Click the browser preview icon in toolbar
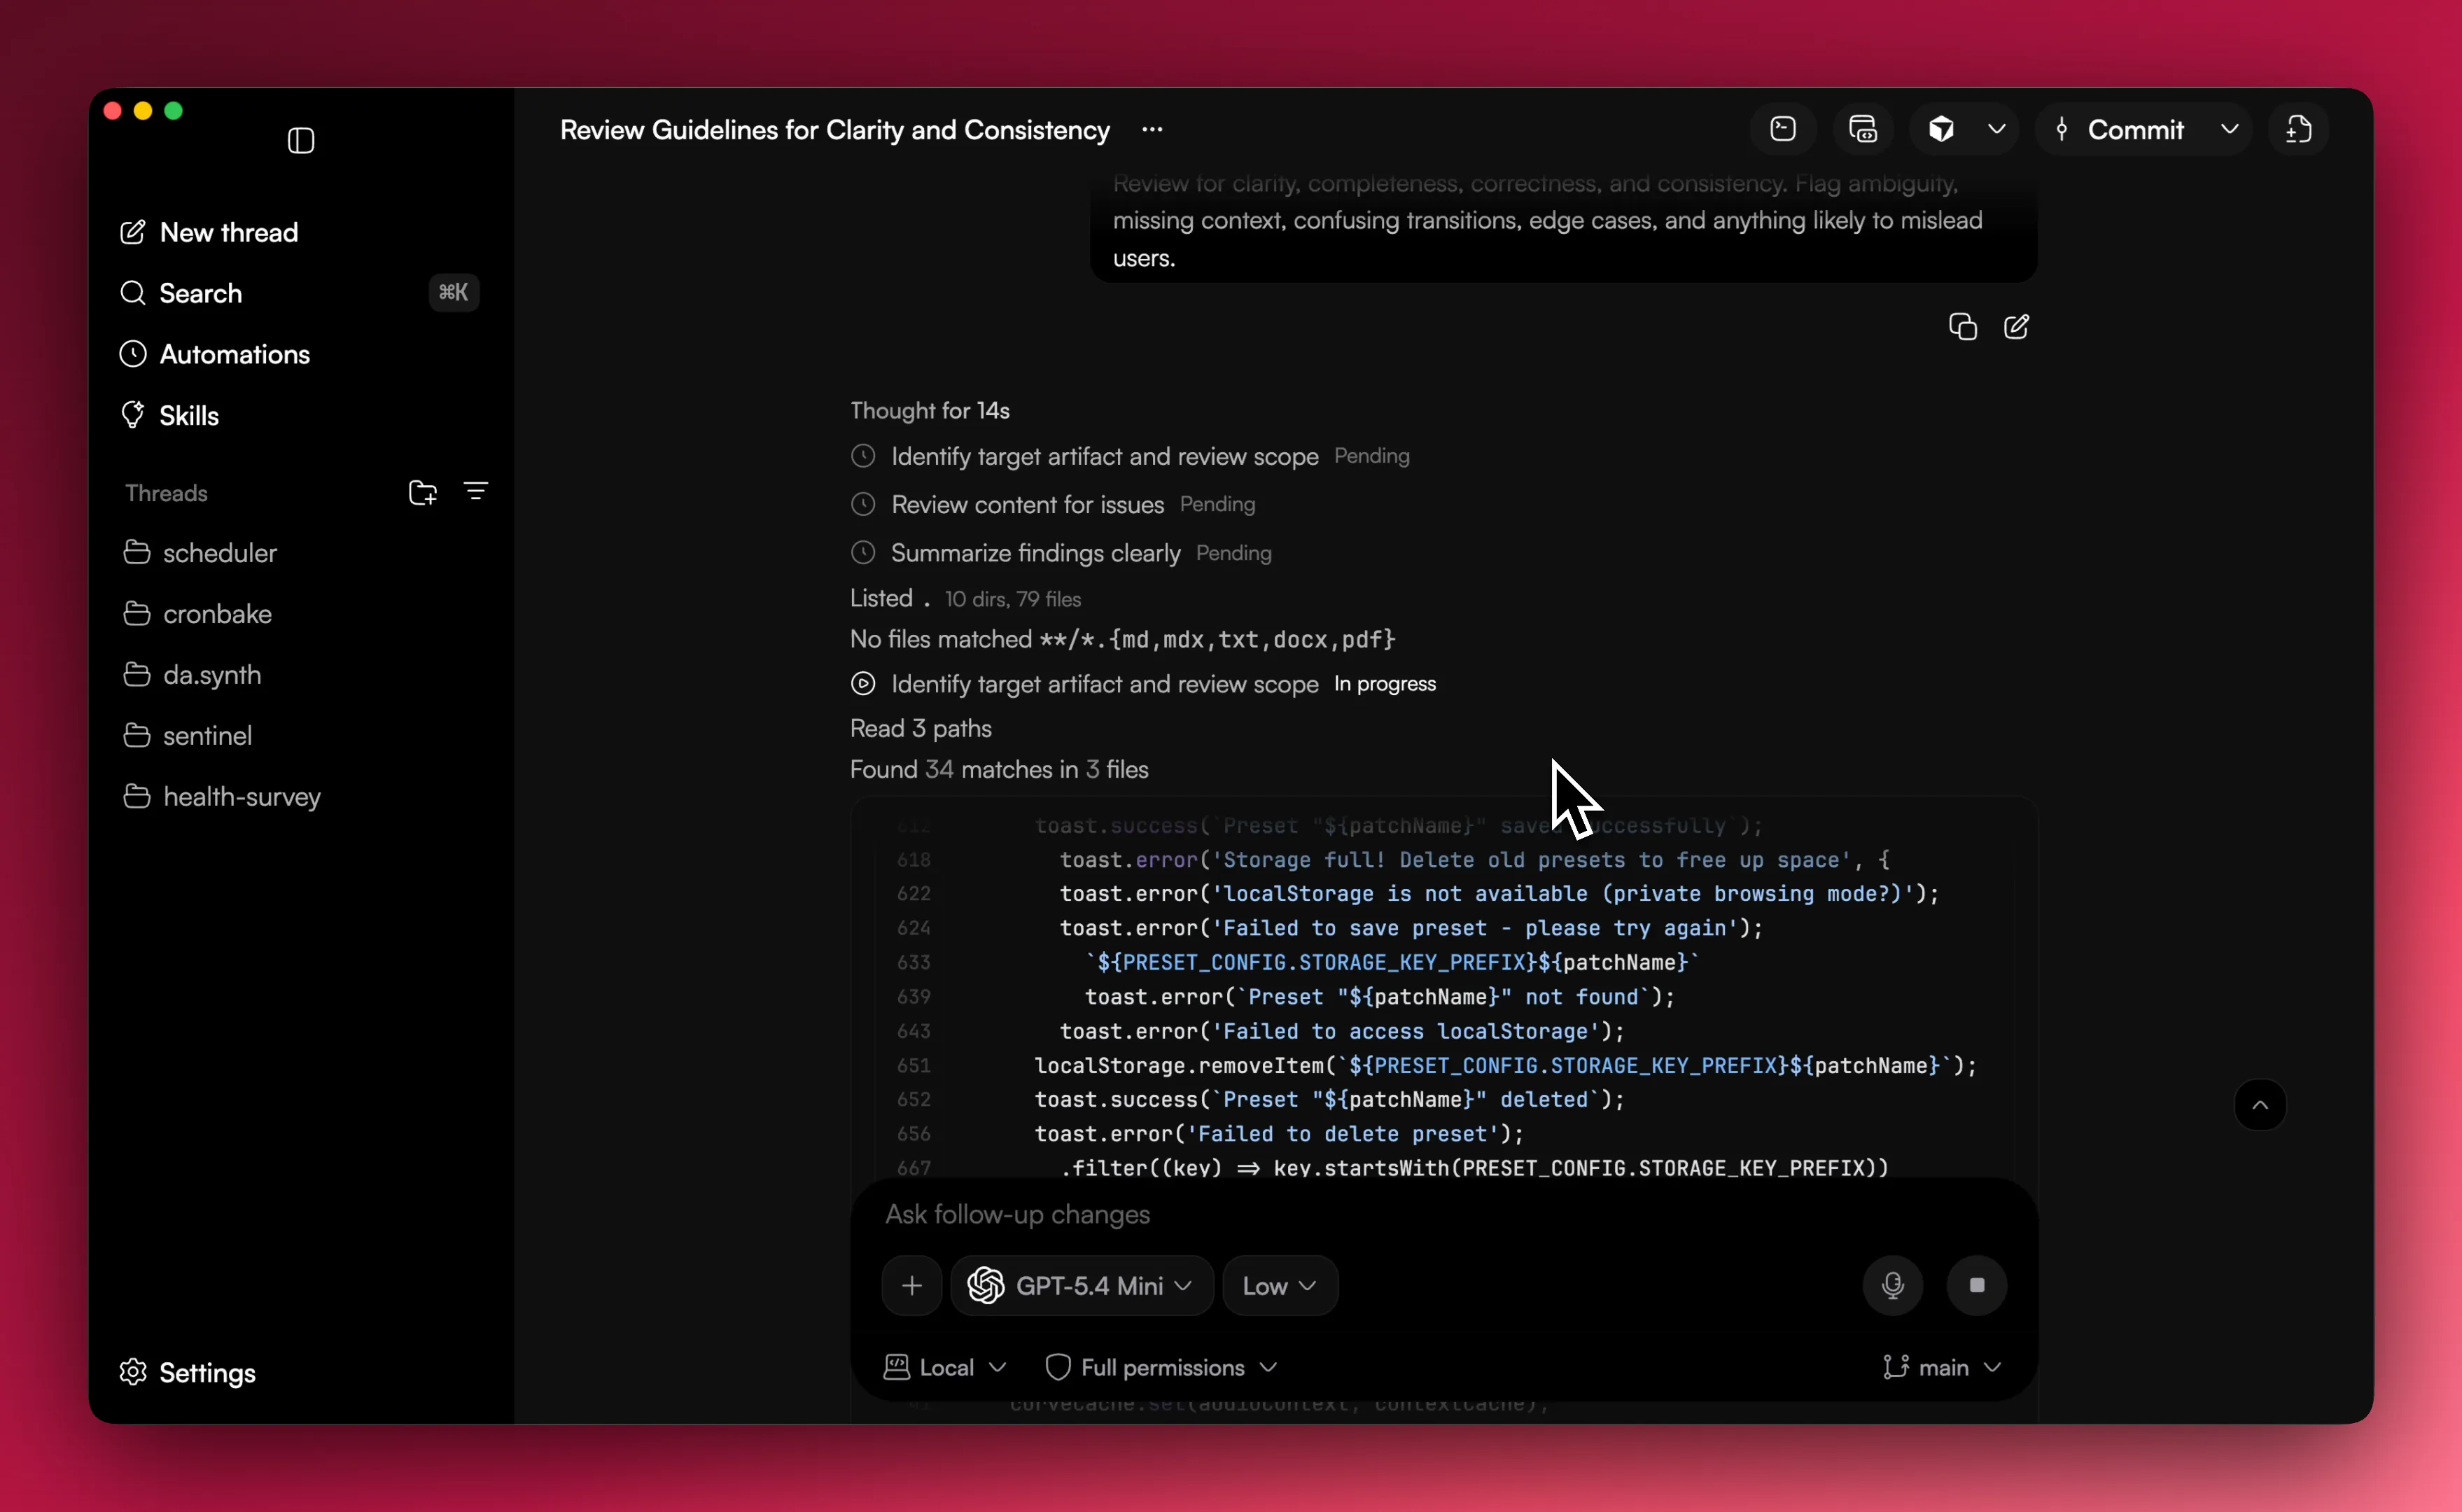2462x1512 pixels. coord(1863,129)
